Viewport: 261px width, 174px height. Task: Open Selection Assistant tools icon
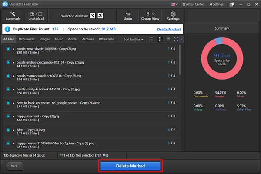pos(100,16)
